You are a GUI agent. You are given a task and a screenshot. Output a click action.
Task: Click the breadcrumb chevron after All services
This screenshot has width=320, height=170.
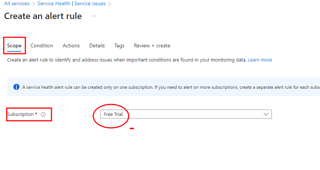[33, 4]
